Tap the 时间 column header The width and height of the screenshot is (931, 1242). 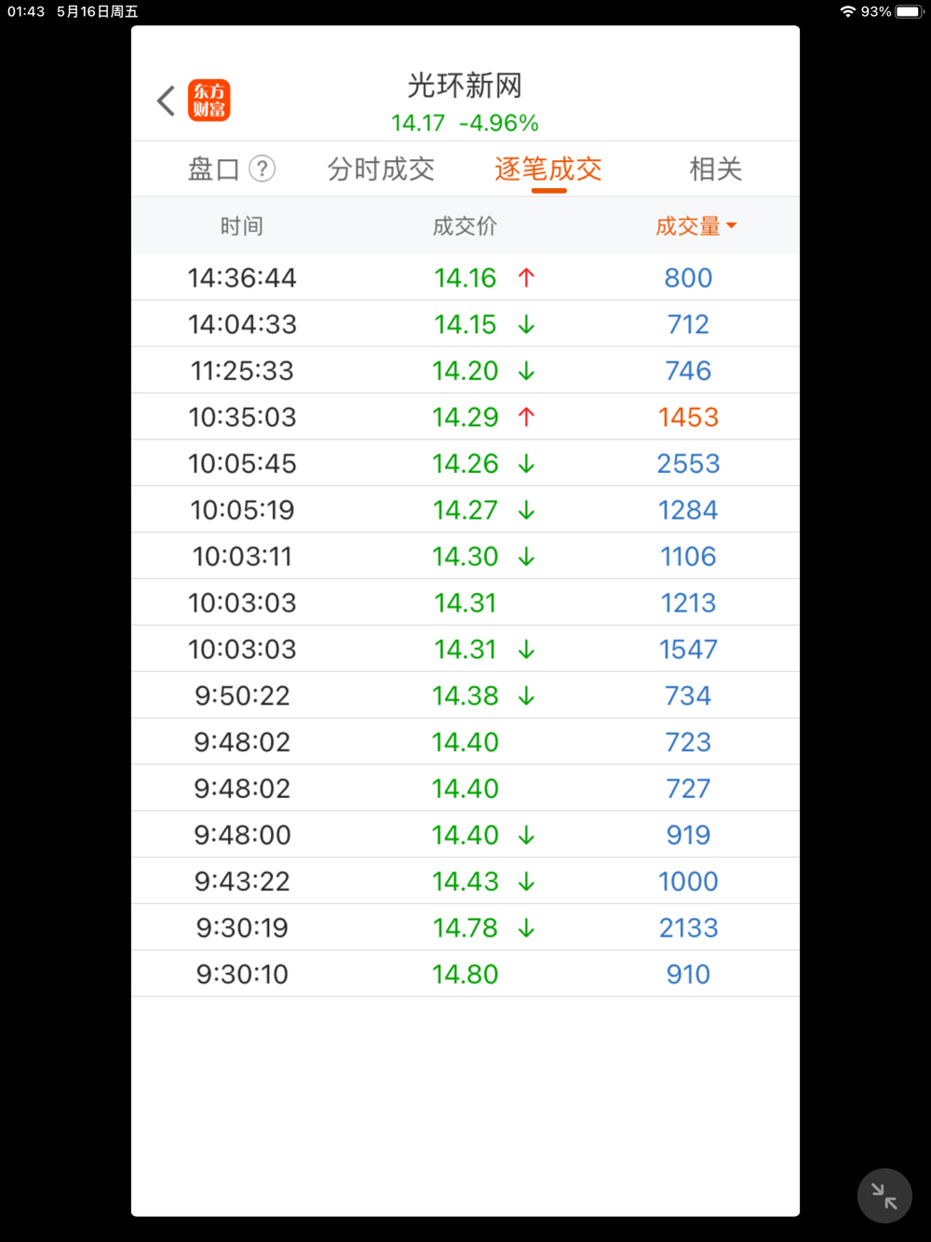pos(242,226)
